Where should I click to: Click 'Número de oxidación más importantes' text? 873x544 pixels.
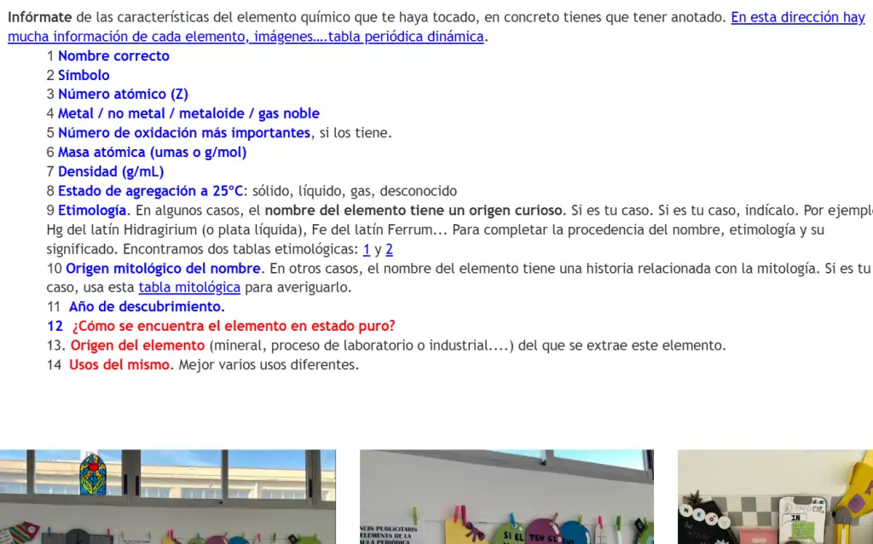tap(183, 133)
